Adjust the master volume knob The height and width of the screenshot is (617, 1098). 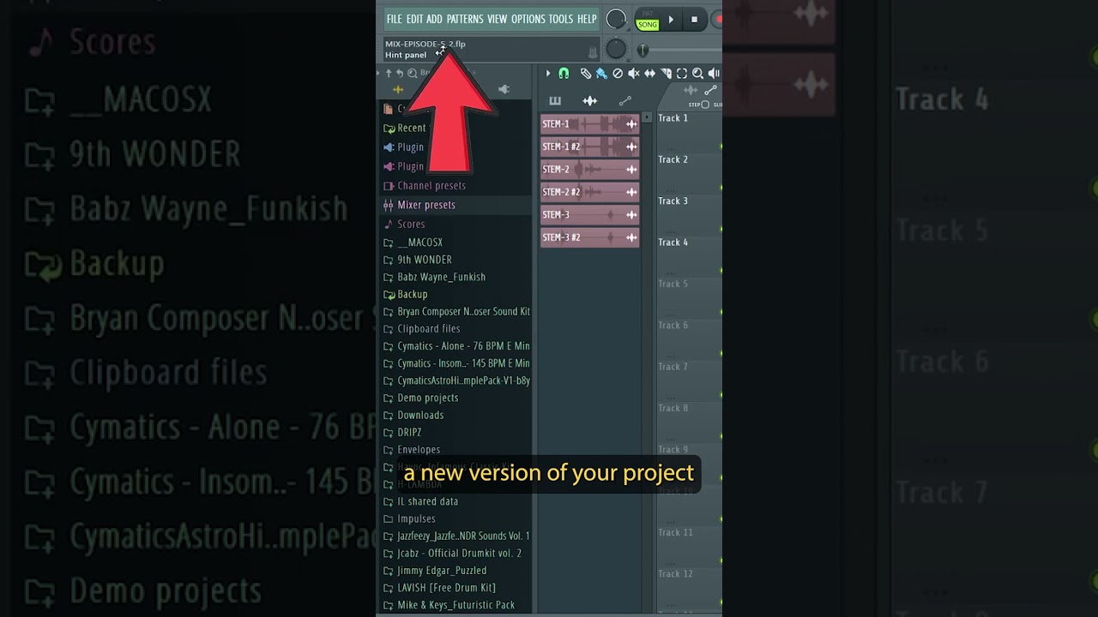[616, 19]
